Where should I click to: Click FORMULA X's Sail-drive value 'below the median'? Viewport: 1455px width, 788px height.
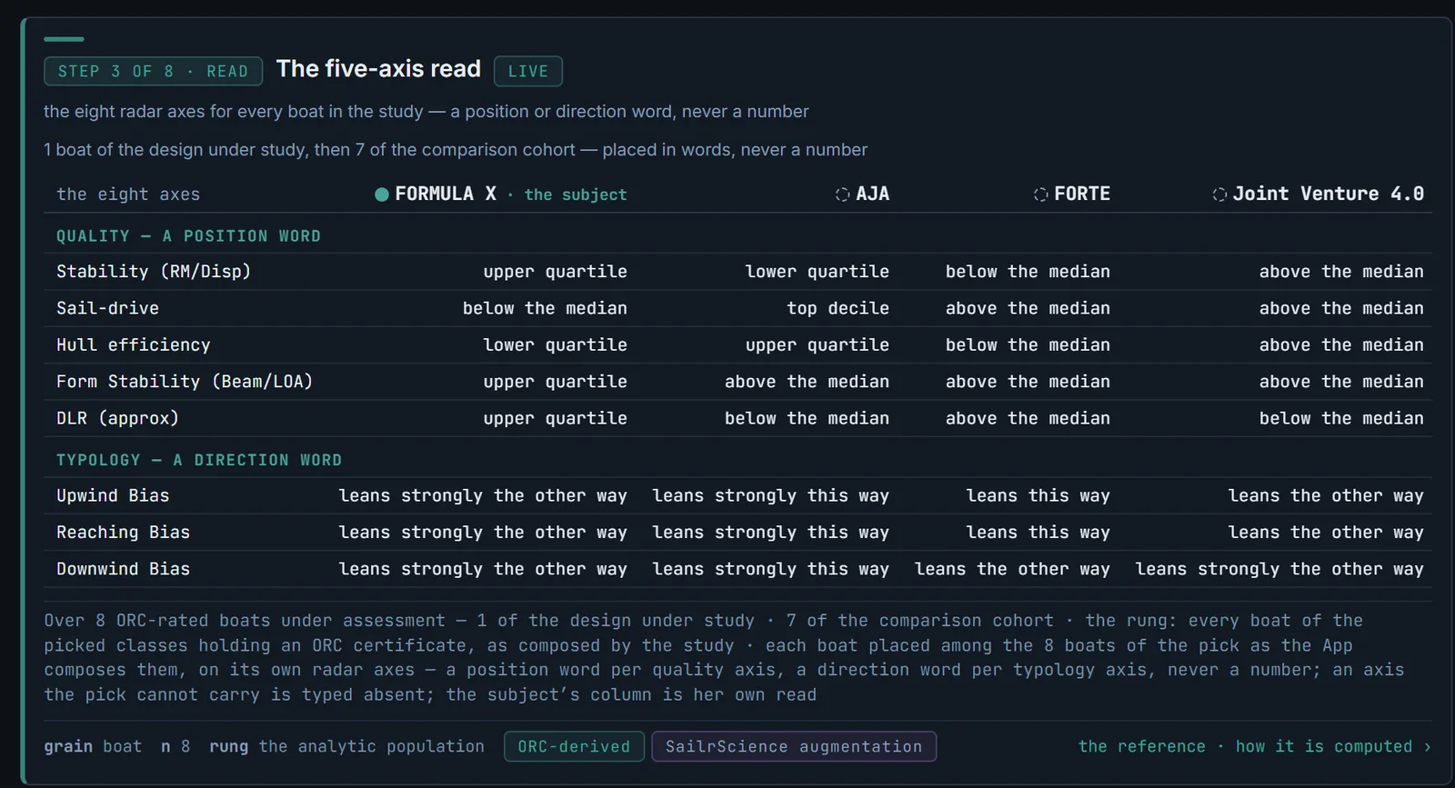pyautogui.click(x=545, y=308)
